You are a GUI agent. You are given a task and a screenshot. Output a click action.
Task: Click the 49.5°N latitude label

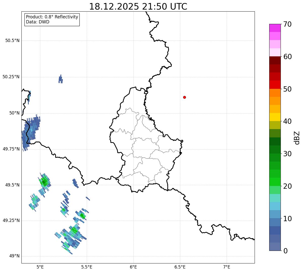(x=12, y=185)
